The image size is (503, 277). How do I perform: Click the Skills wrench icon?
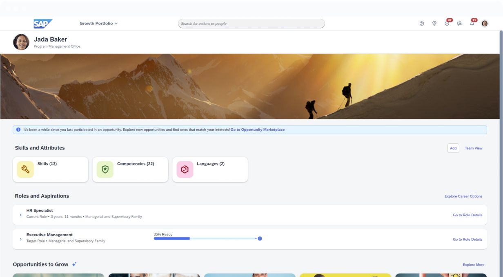[x=25, y=169]
